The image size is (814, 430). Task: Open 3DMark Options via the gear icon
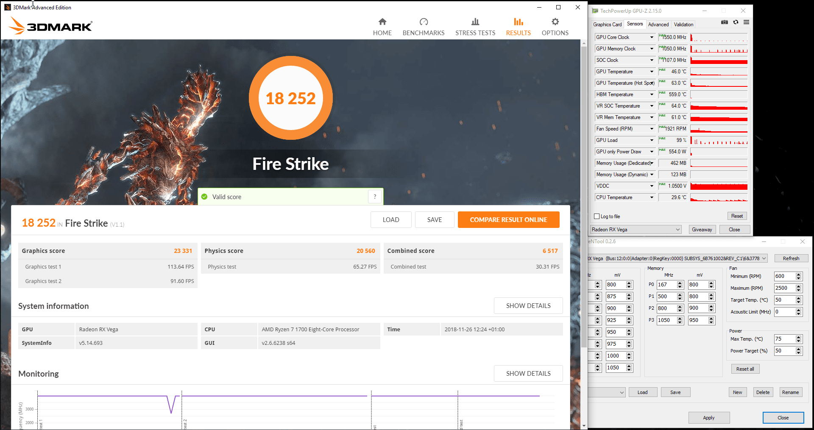[x=555, y=27]
